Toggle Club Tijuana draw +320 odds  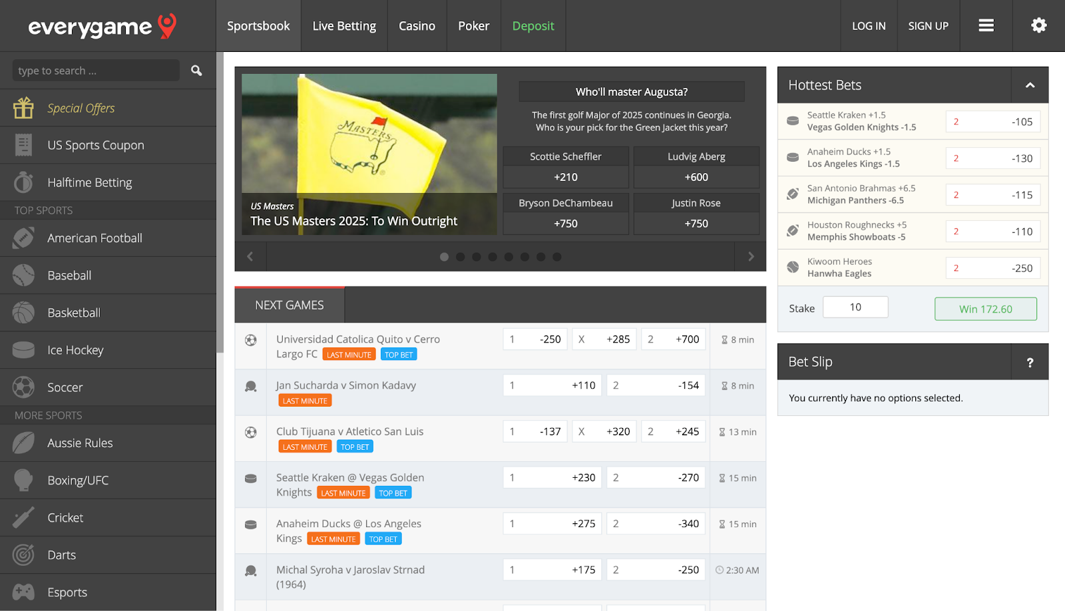(x=605, y=432)
